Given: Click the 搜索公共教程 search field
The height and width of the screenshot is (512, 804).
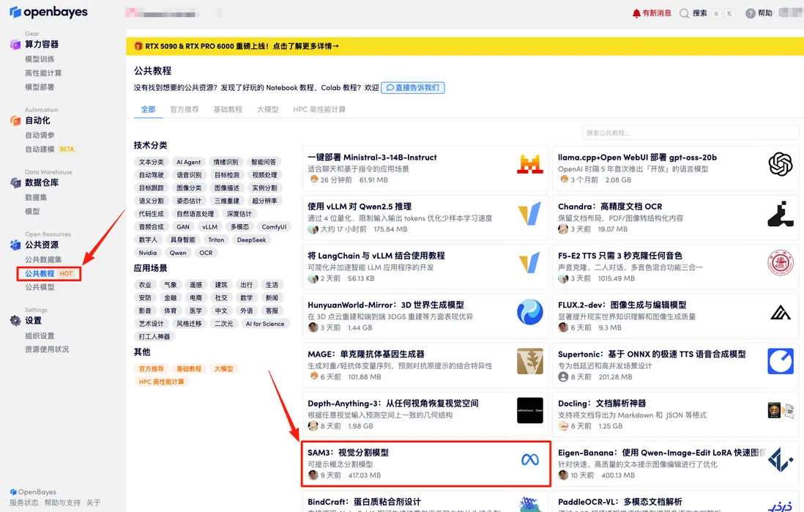Looking at the screenshot, I should [x=691, y=133].
